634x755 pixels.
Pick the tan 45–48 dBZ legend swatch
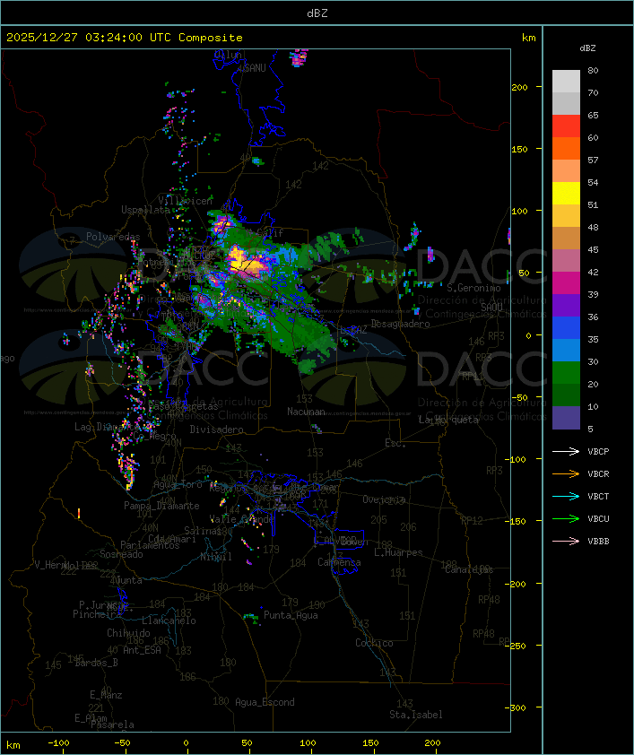(566, 238)
